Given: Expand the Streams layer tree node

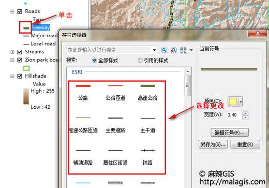Looking at the screenshot, I should click(x=12, y=52).
